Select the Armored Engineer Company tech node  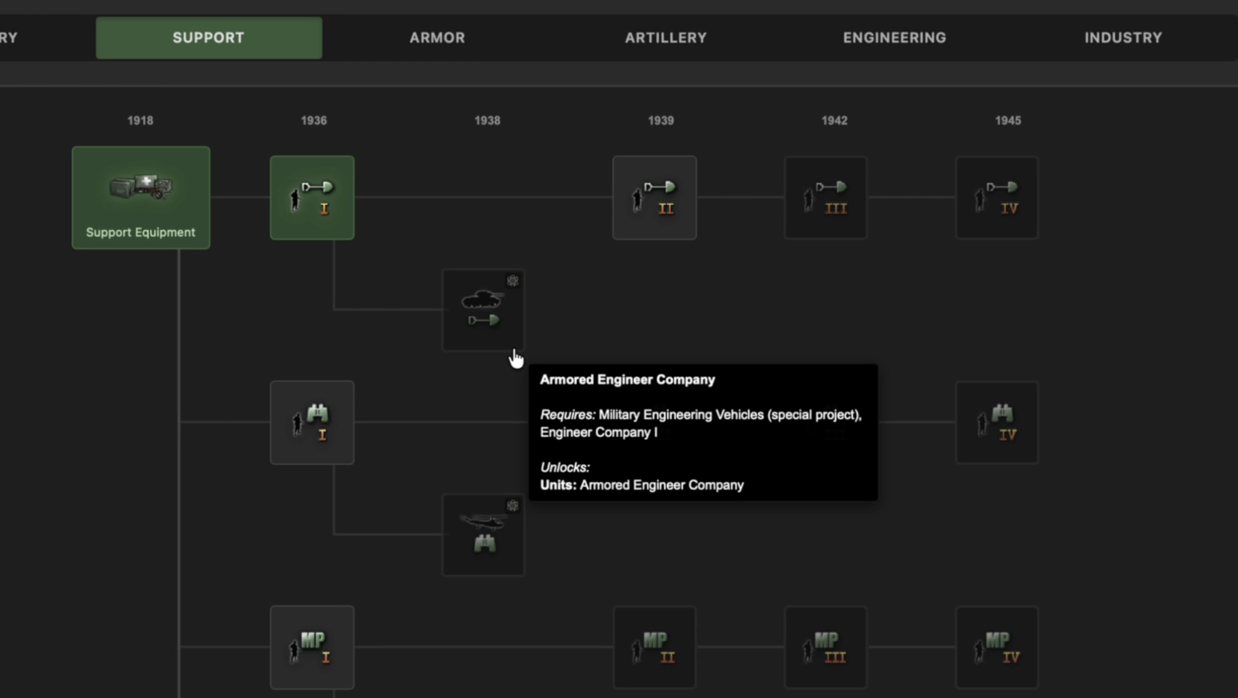[x=483, y=310]
